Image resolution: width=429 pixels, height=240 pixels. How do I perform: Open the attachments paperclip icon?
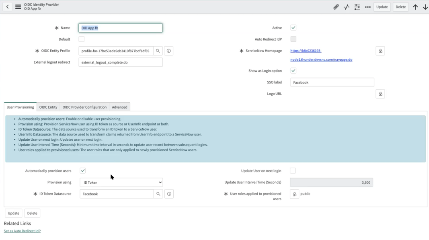336,7
